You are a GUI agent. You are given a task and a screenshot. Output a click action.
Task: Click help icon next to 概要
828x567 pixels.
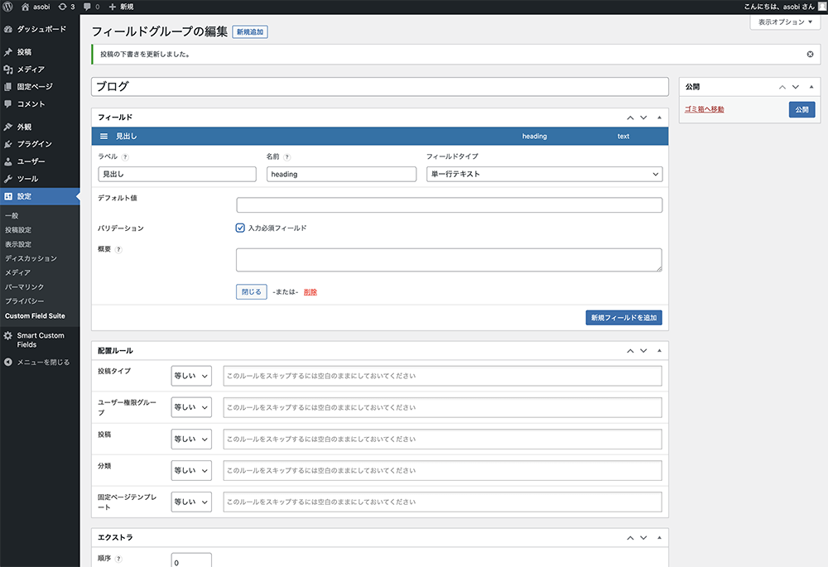[118, 249]
